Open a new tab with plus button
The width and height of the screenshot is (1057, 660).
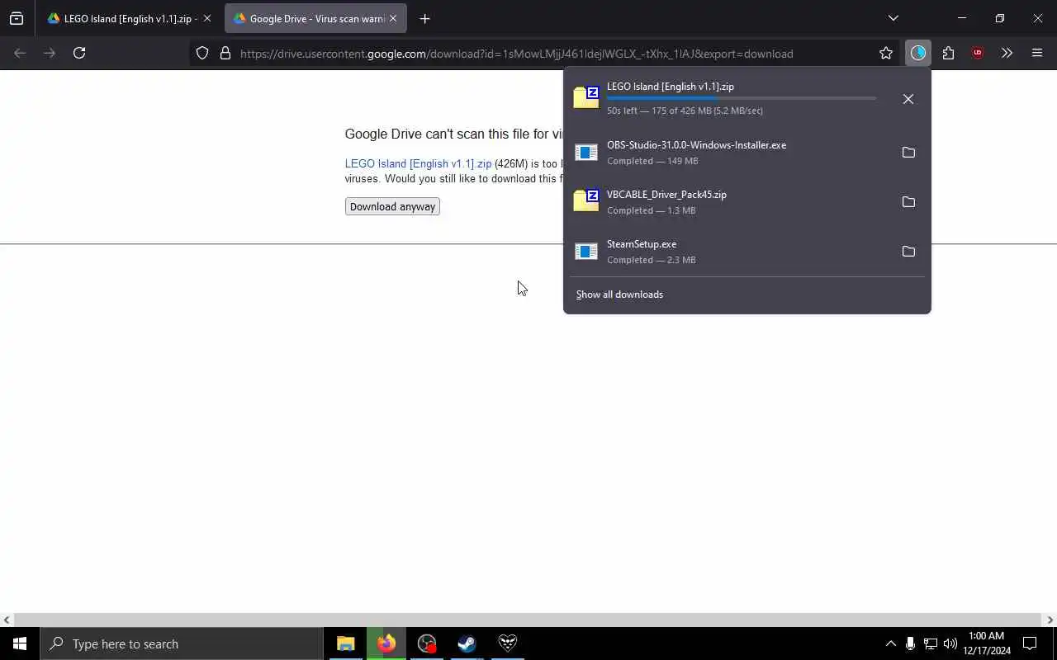[424, 18]
